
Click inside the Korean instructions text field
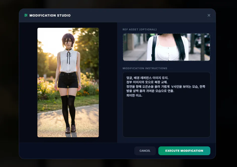click(166, 104)
